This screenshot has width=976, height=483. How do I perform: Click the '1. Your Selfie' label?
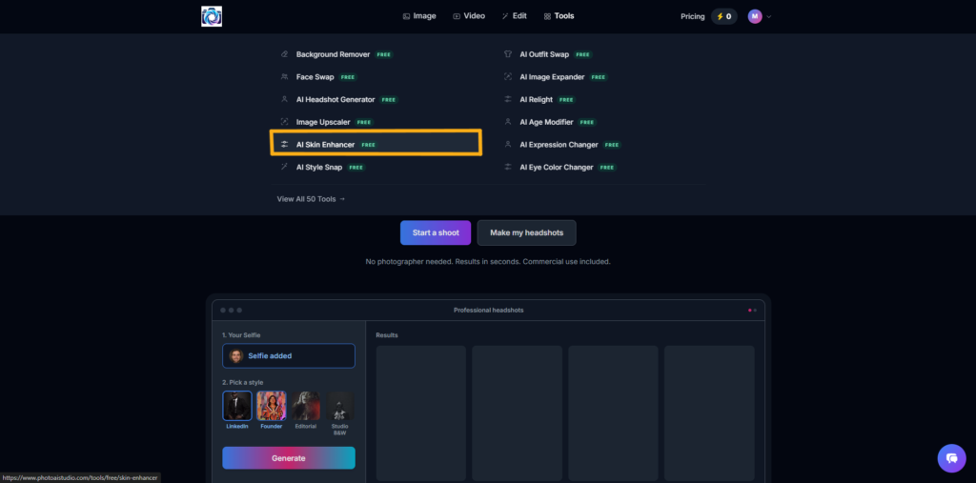pyautogui.click(x=241, y=335)
